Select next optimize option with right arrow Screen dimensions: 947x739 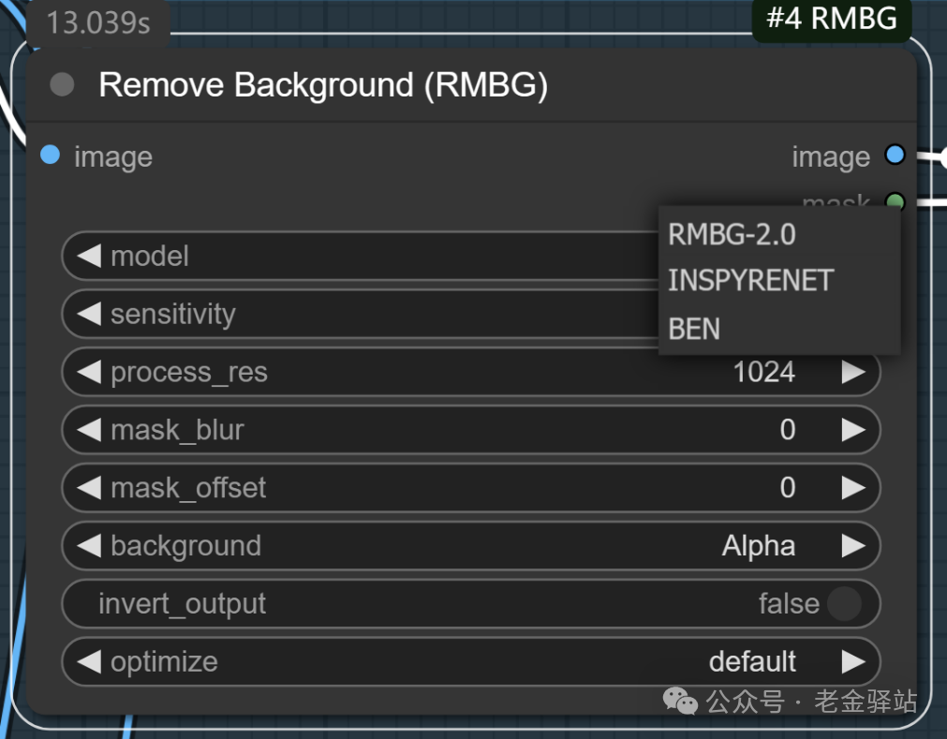pyautogui.click(x=852, y=661)
